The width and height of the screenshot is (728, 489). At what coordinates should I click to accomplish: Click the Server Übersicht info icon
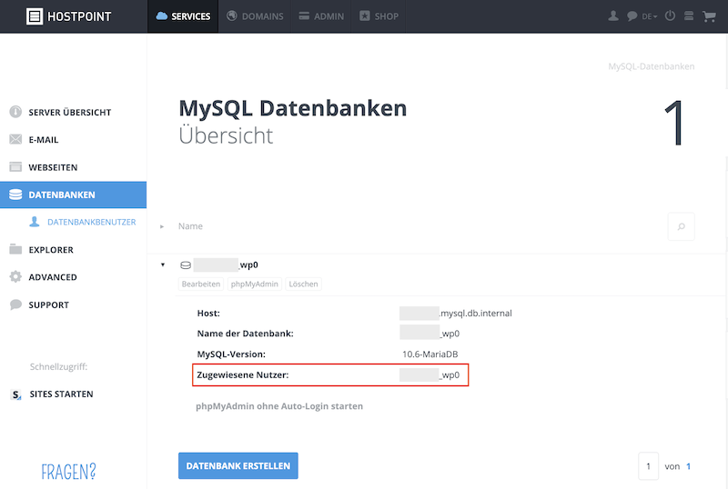[15, 112]
